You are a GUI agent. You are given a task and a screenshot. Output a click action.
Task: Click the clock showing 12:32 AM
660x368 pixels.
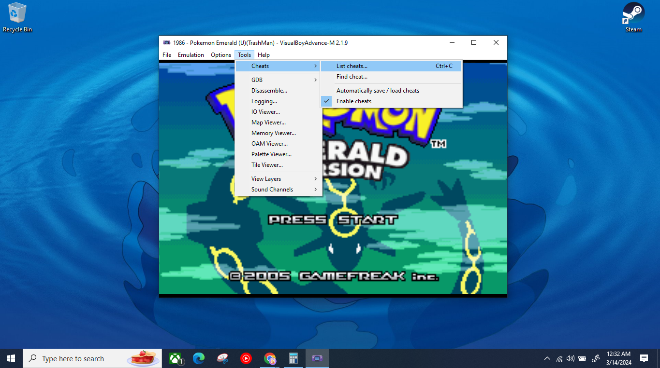coord(619,358)
